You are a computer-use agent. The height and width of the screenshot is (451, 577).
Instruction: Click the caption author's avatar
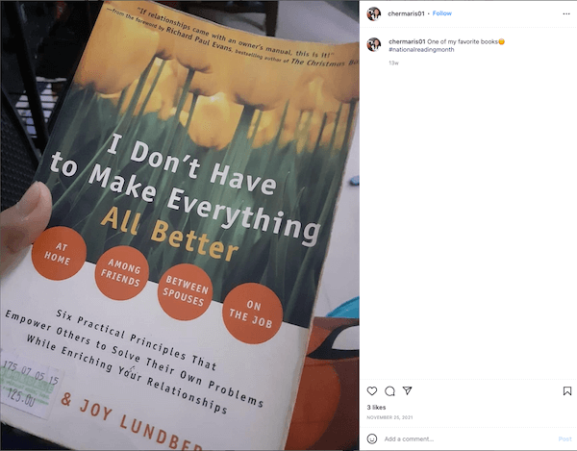point(374,44)
